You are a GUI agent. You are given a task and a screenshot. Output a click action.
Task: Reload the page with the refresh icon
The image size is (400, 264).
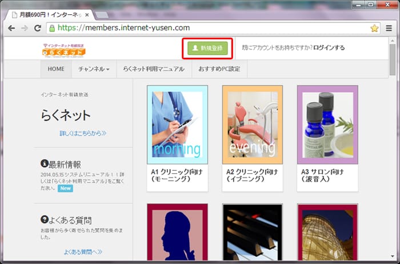[x=38, y=28]
